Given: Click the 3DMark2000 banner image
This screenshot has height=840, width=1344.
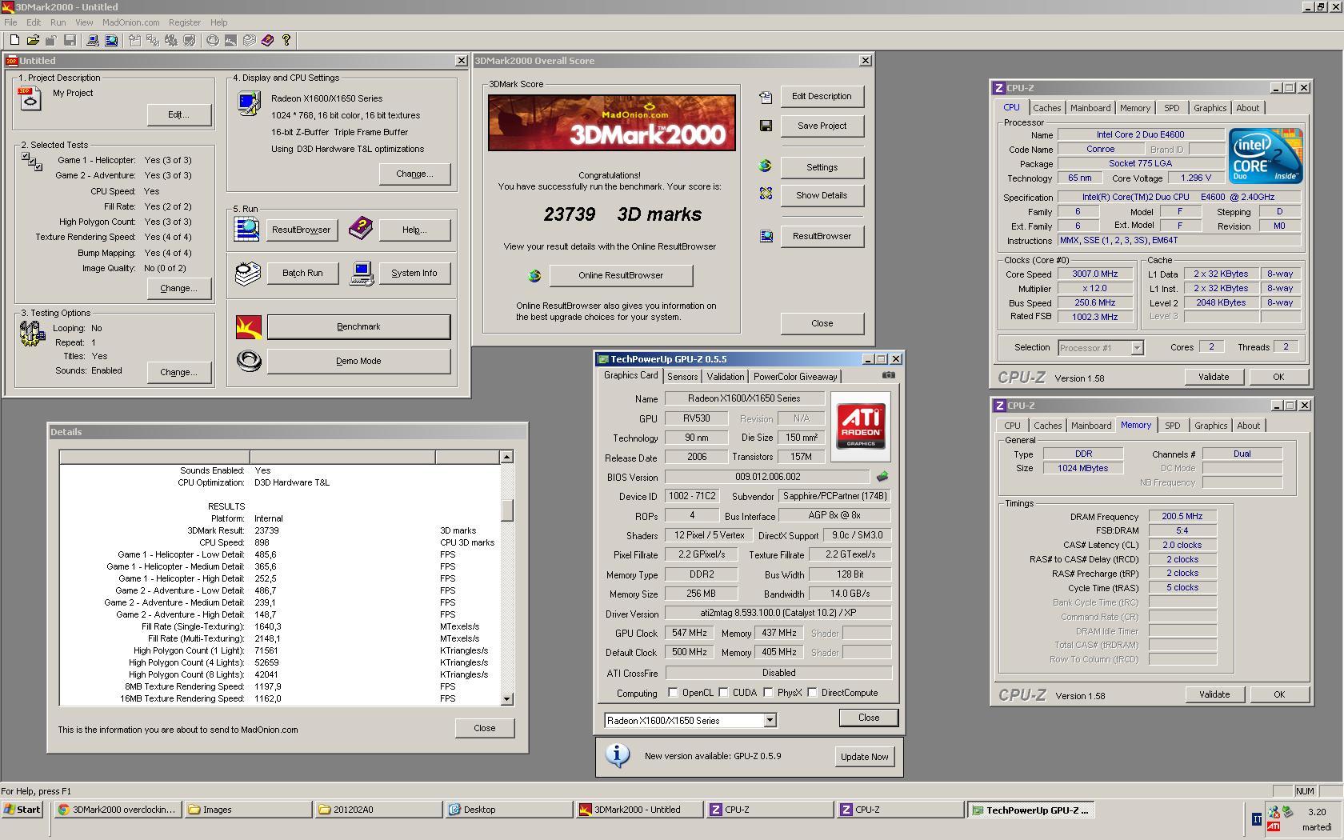Looking at the screenshot, I should (x=611, y=122).
